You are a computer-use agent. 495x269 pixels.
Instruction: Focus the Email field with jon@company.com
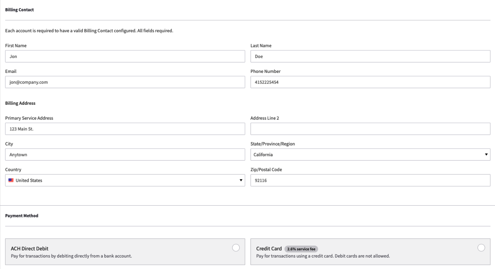pos(125,82)
